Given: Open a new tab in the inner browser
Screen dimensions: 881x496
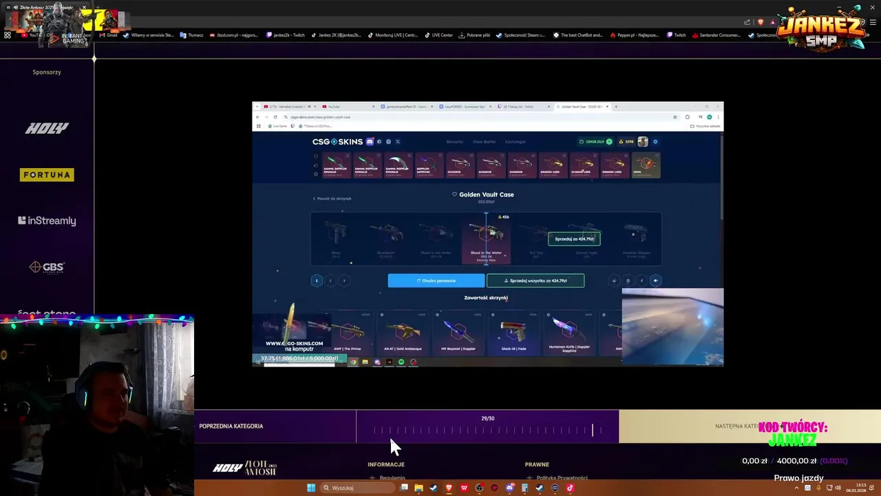Looking at the screenshot, I should point(616,107).
